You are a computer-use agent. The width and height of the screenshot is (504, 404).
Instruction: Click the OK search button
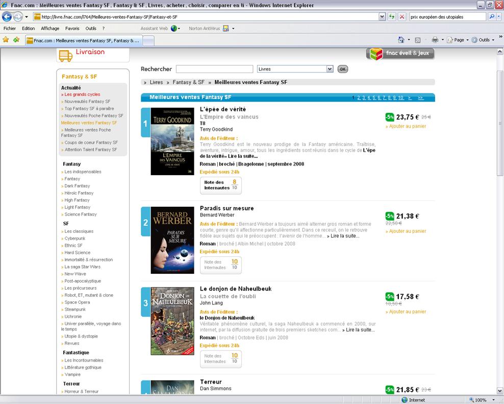coord(343,69)
